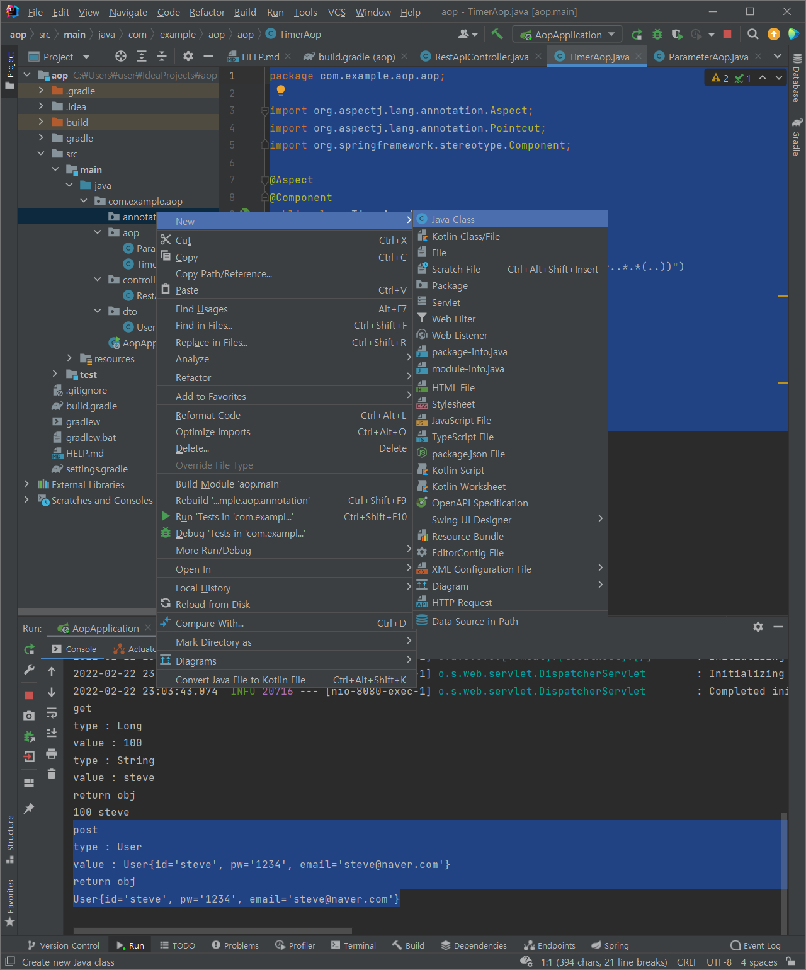Click the Build project hammer icon
Screen dimensions: 806x970
pos(497,34)
